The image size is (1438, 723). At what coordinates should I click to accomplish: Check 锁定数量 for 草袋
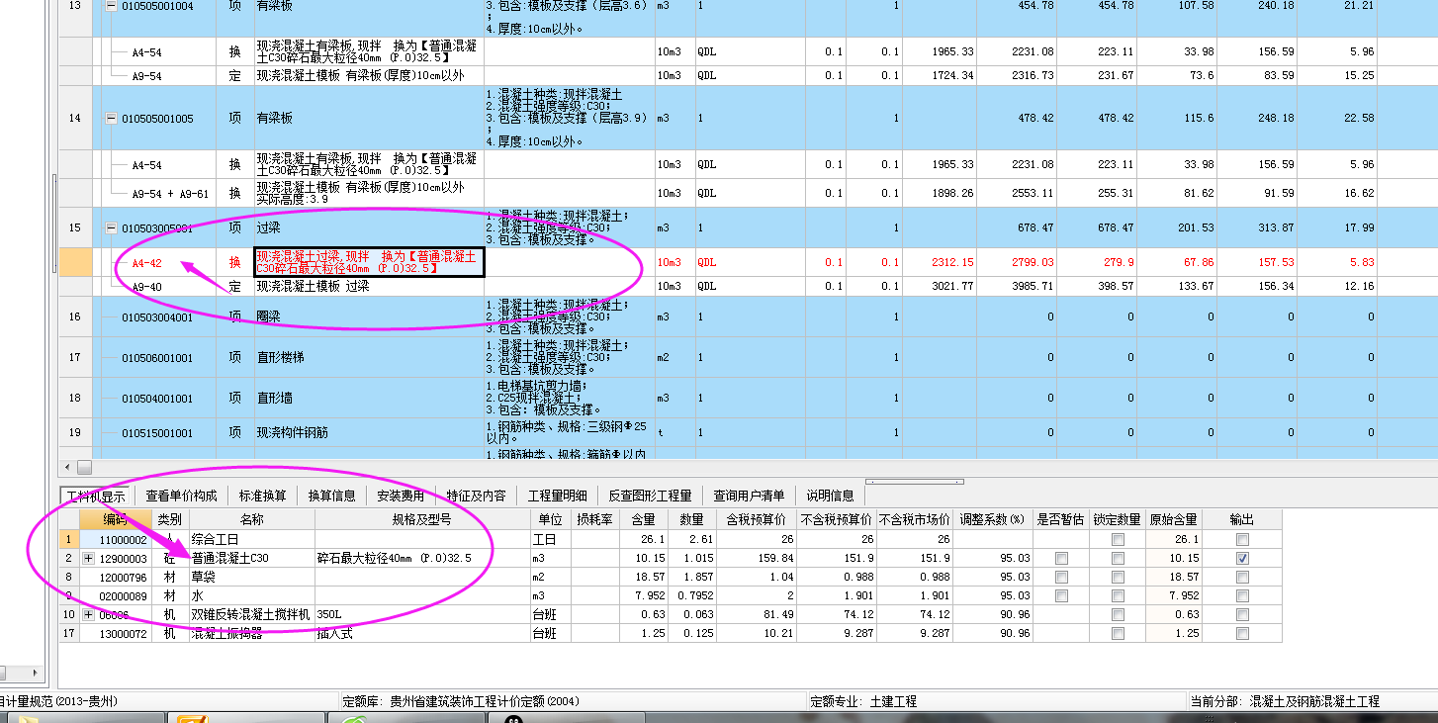point(1118,577)
